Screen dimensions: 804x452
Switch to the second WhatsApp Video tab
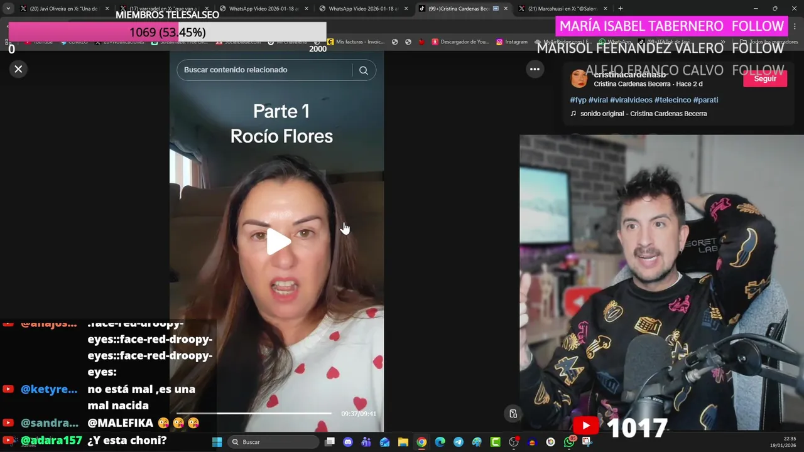coord(362,9)
